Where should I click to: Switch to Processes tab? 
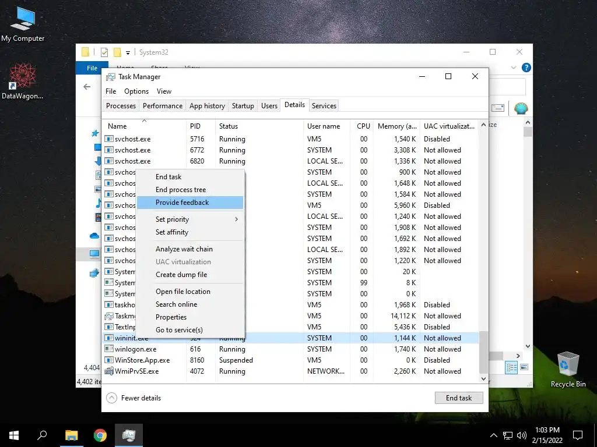click(121, 106)
